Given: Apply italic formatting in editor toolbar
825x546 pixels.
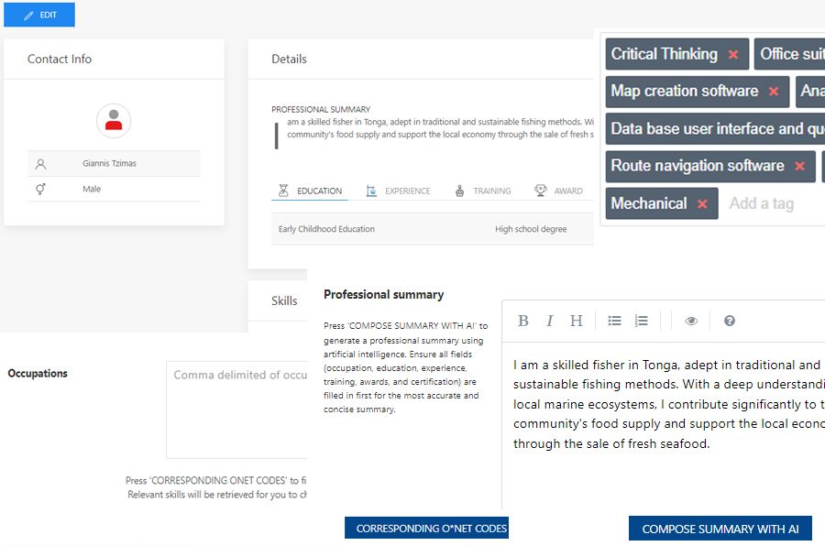Looking at the screenshot, I should click(550, 321).
